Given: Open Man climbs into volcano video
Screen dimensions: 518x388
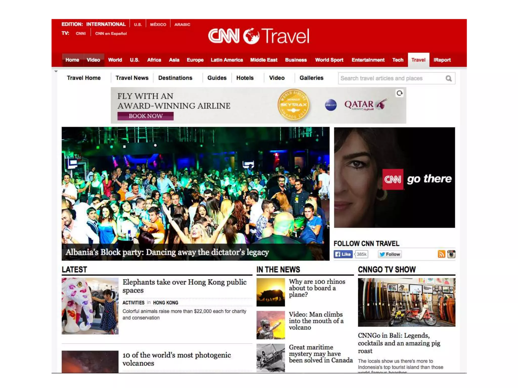Looking at the screenshot, I should coord(316,321).
